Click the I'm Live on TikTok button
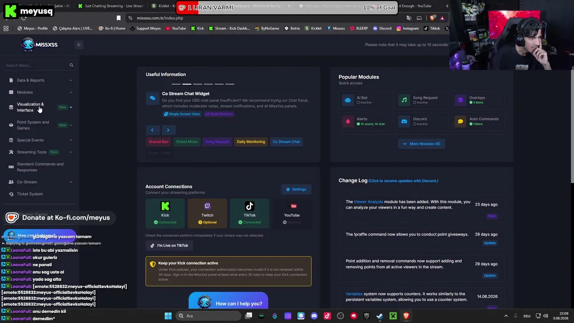Screen dimensions: 574x323 point(169,245)
